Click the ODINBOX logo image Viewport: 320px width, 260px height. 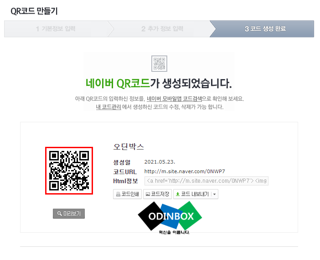pos(170,218)
